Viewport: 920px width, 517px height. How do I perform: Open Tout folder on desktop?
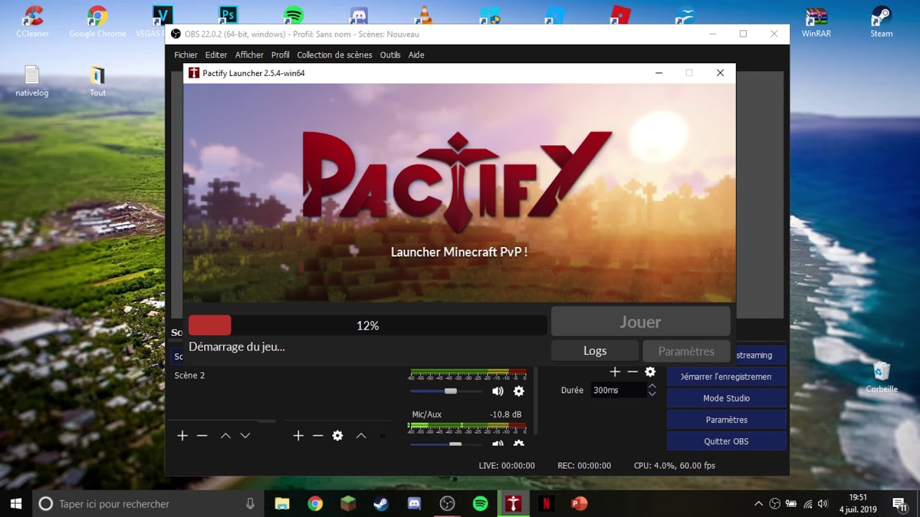98,81
